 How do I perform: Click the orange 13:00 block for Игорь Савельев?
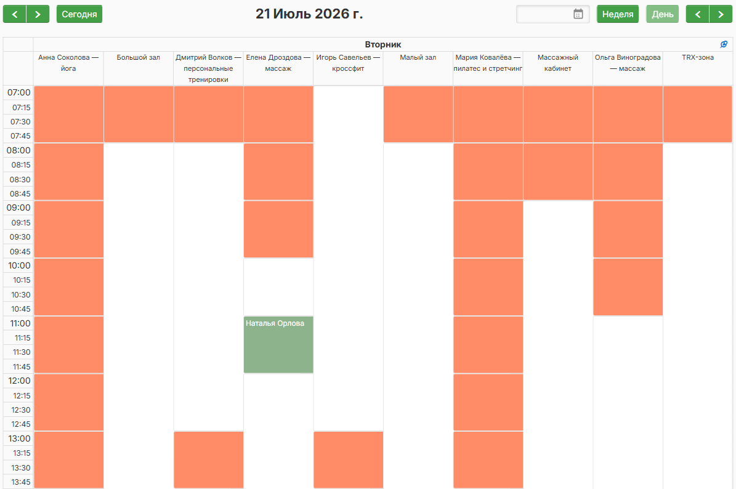[348, 460]
